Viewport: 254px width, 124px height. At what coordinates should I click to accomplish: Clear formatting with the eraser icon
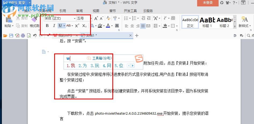(x=108, y=18)
